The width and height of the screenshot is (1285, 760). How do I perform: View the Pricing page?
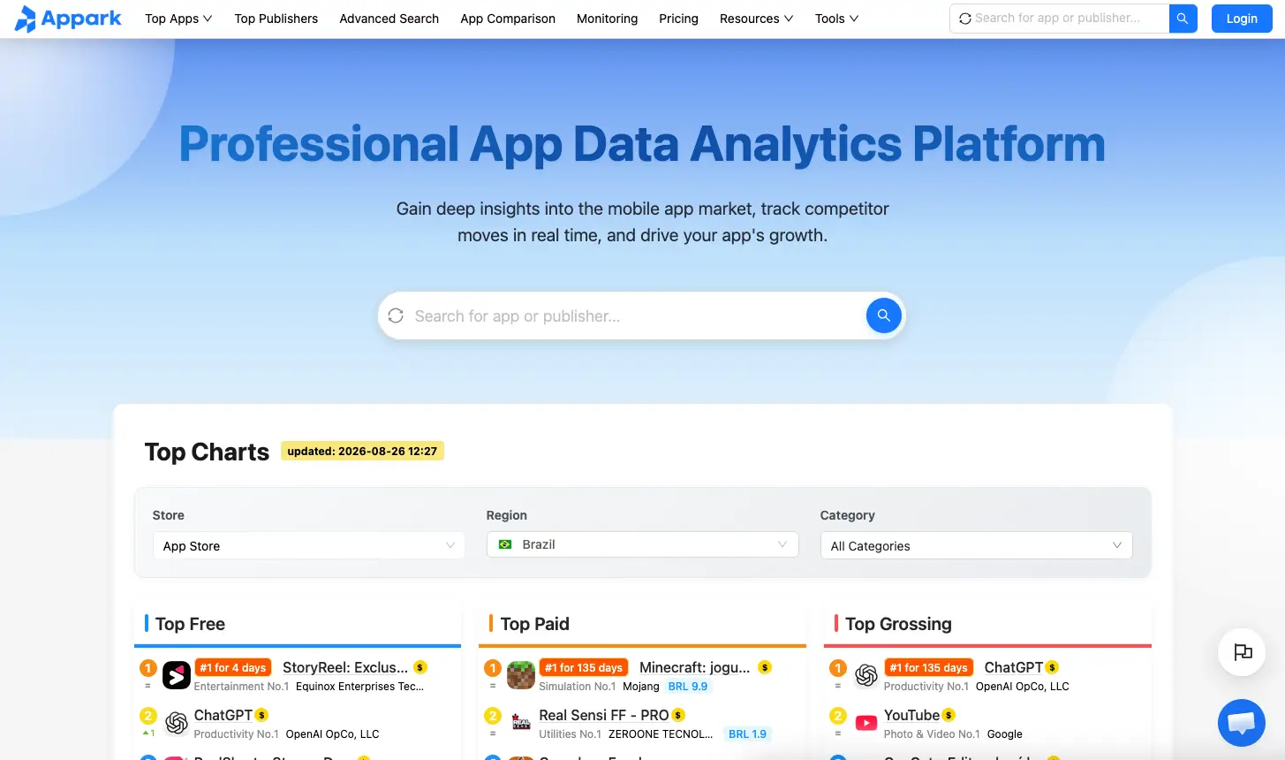678,19
